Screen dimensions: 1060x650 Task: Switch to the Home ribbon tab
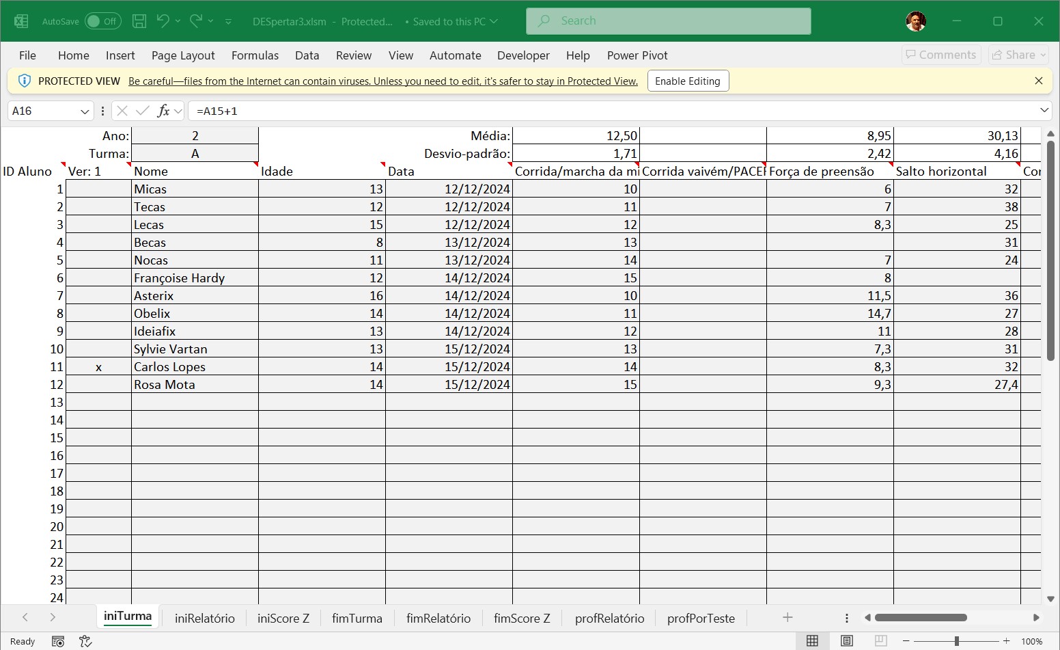(x=74, y=55)
